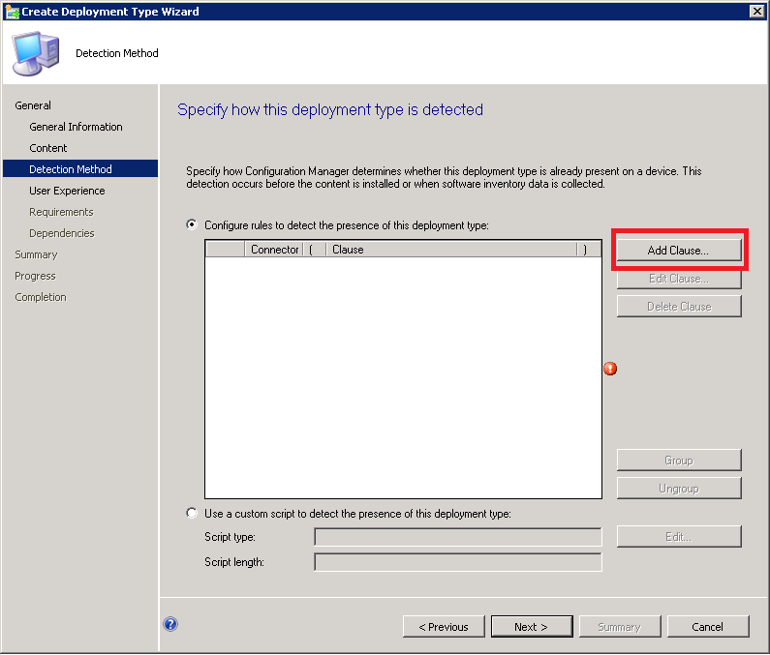Click the Group button
The image size is (770, 655).
679,461
